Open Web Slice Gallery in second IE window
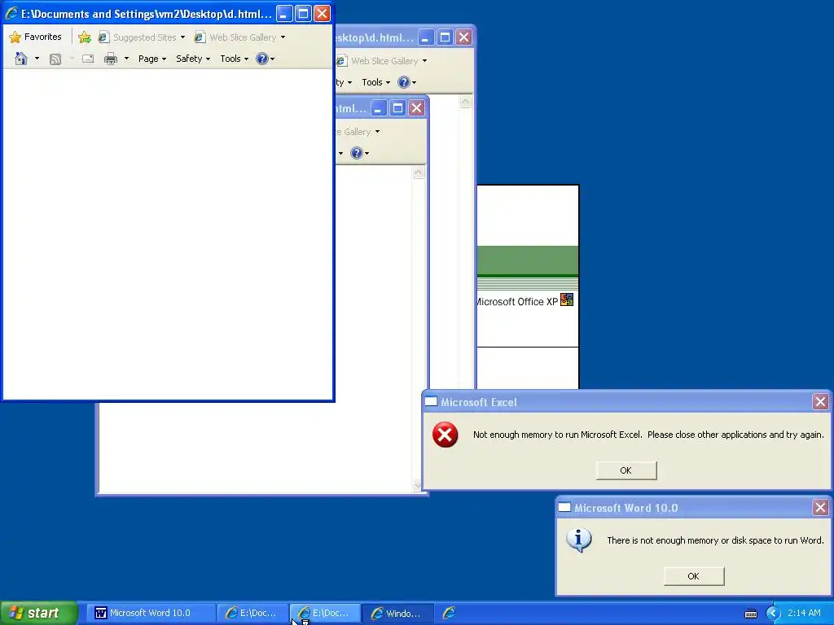This screenshot has width=834, height=625. point(380,60)
